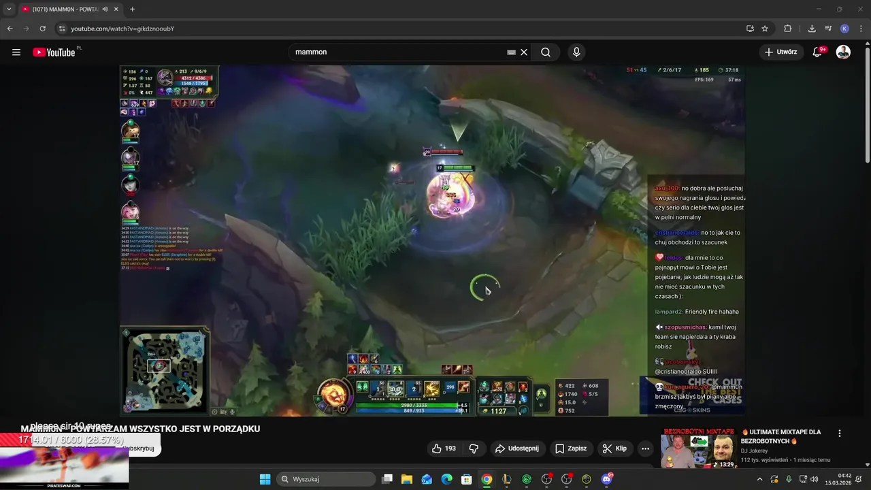
Task: Install app icon in address bar
Action: pyautogui.click(x=750, y=29)
